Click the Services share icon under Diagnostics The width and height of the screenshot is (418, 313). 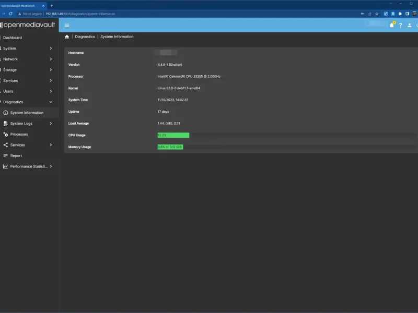click(x=5, y=145)
